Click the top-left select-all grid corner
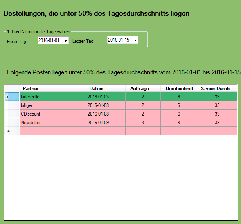This screenshot has width=241, height=224. tap(12, 89)
